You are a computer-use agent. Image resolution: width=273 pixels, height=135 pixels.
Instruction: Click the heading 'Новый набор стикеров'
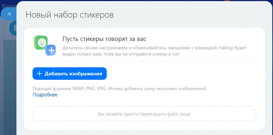click(x=70, y=15)
